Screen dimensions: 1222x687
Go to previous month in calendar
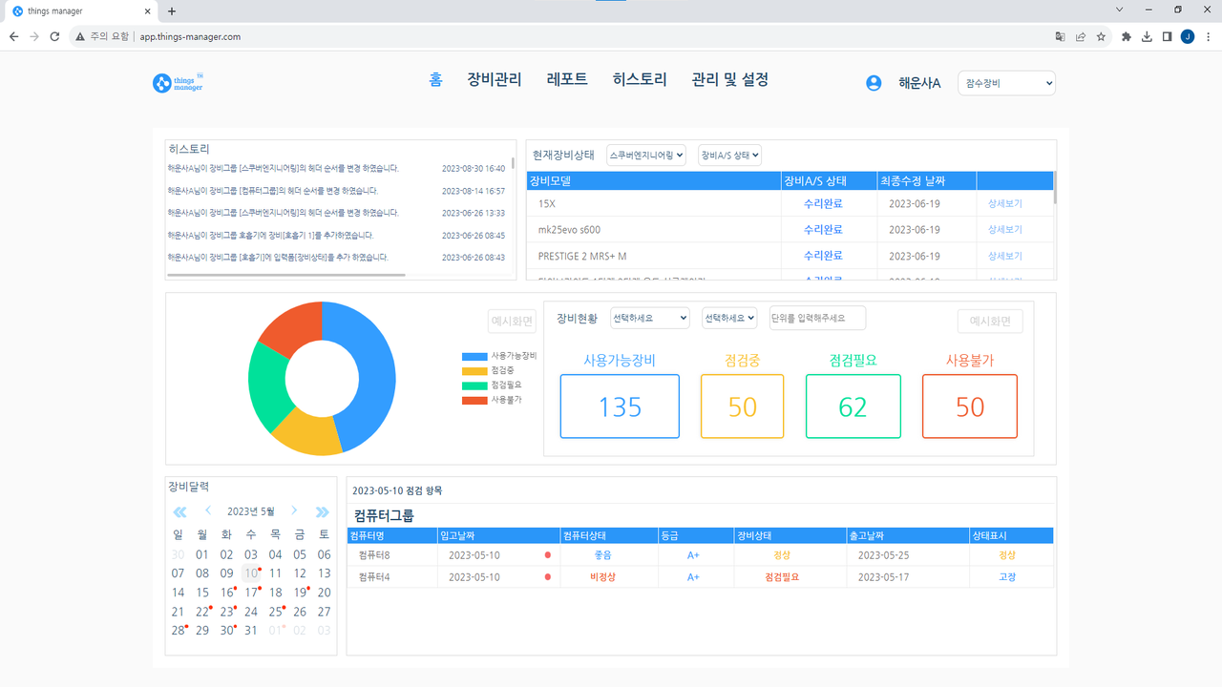(208, 511)
